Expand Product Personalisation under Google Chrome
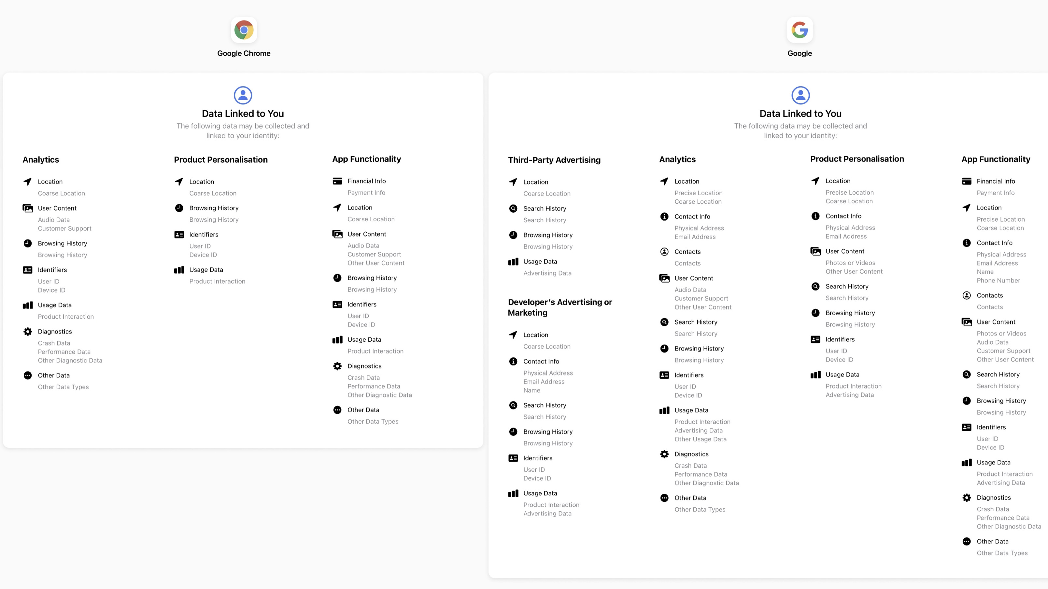Screen dimensions: 1048x589 [x=220, y=158]
